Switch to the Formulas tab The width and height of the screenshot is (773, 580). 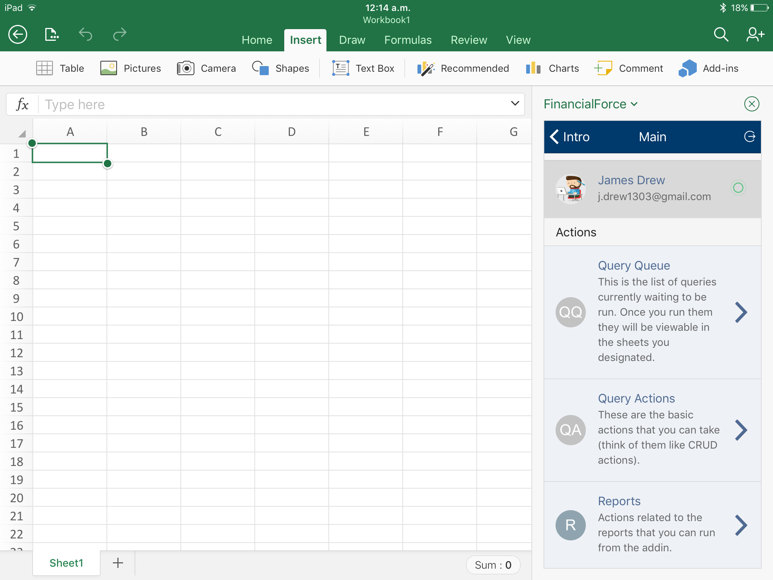408,40
